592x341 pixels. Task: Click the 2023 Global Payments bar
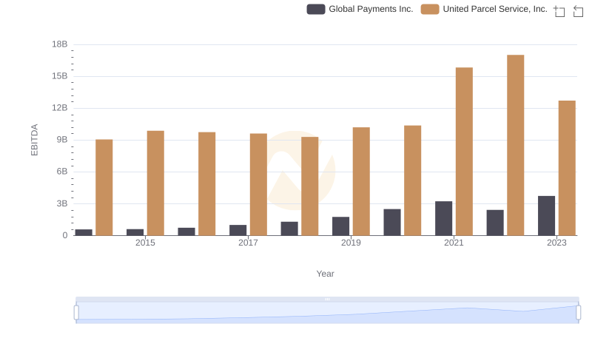[546, 216]
